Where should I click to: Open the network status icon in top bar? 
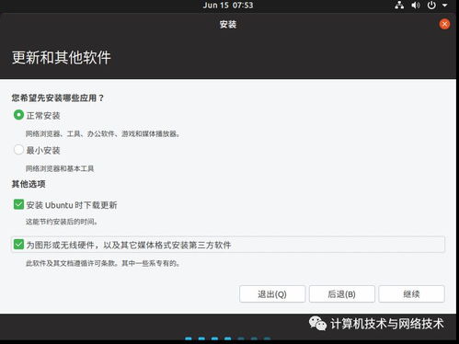pyautogui.click(x=399, y=6)
